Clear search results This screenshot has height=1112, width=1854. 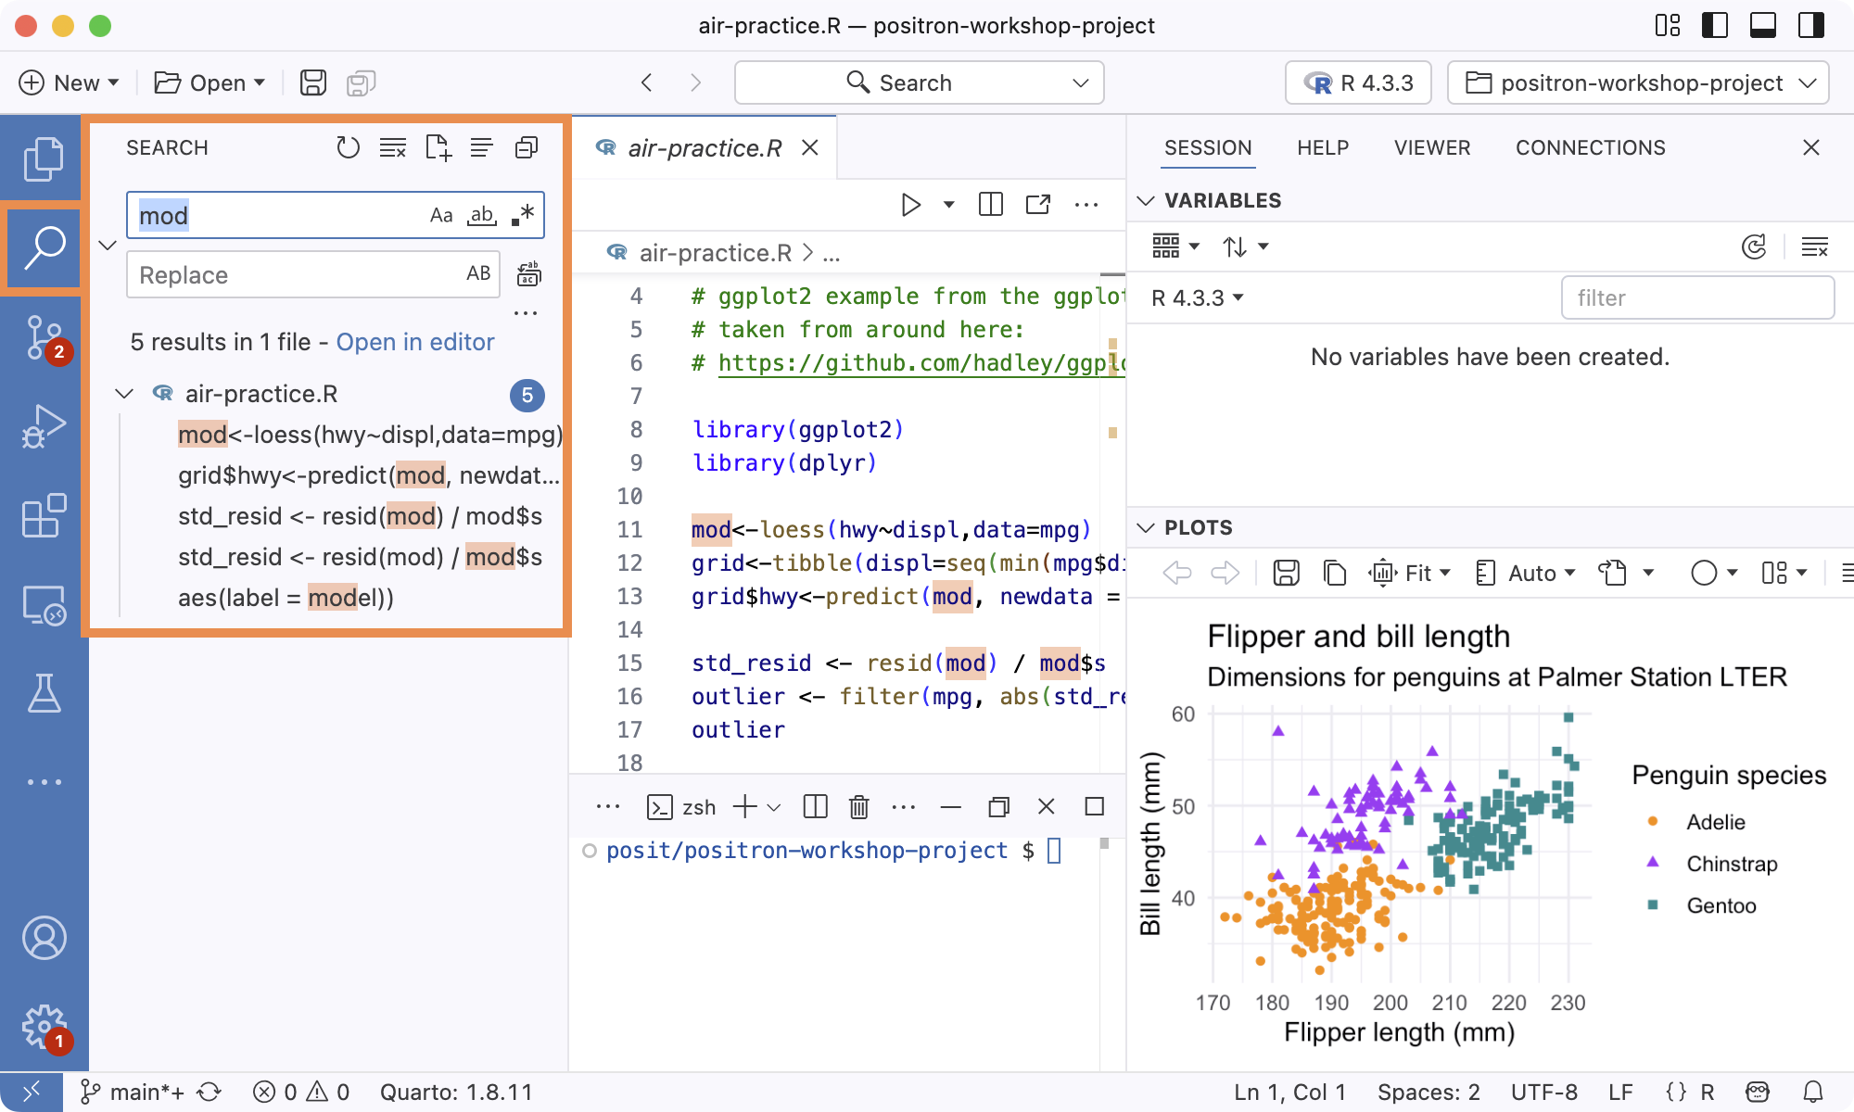click(x=393, y=147)
